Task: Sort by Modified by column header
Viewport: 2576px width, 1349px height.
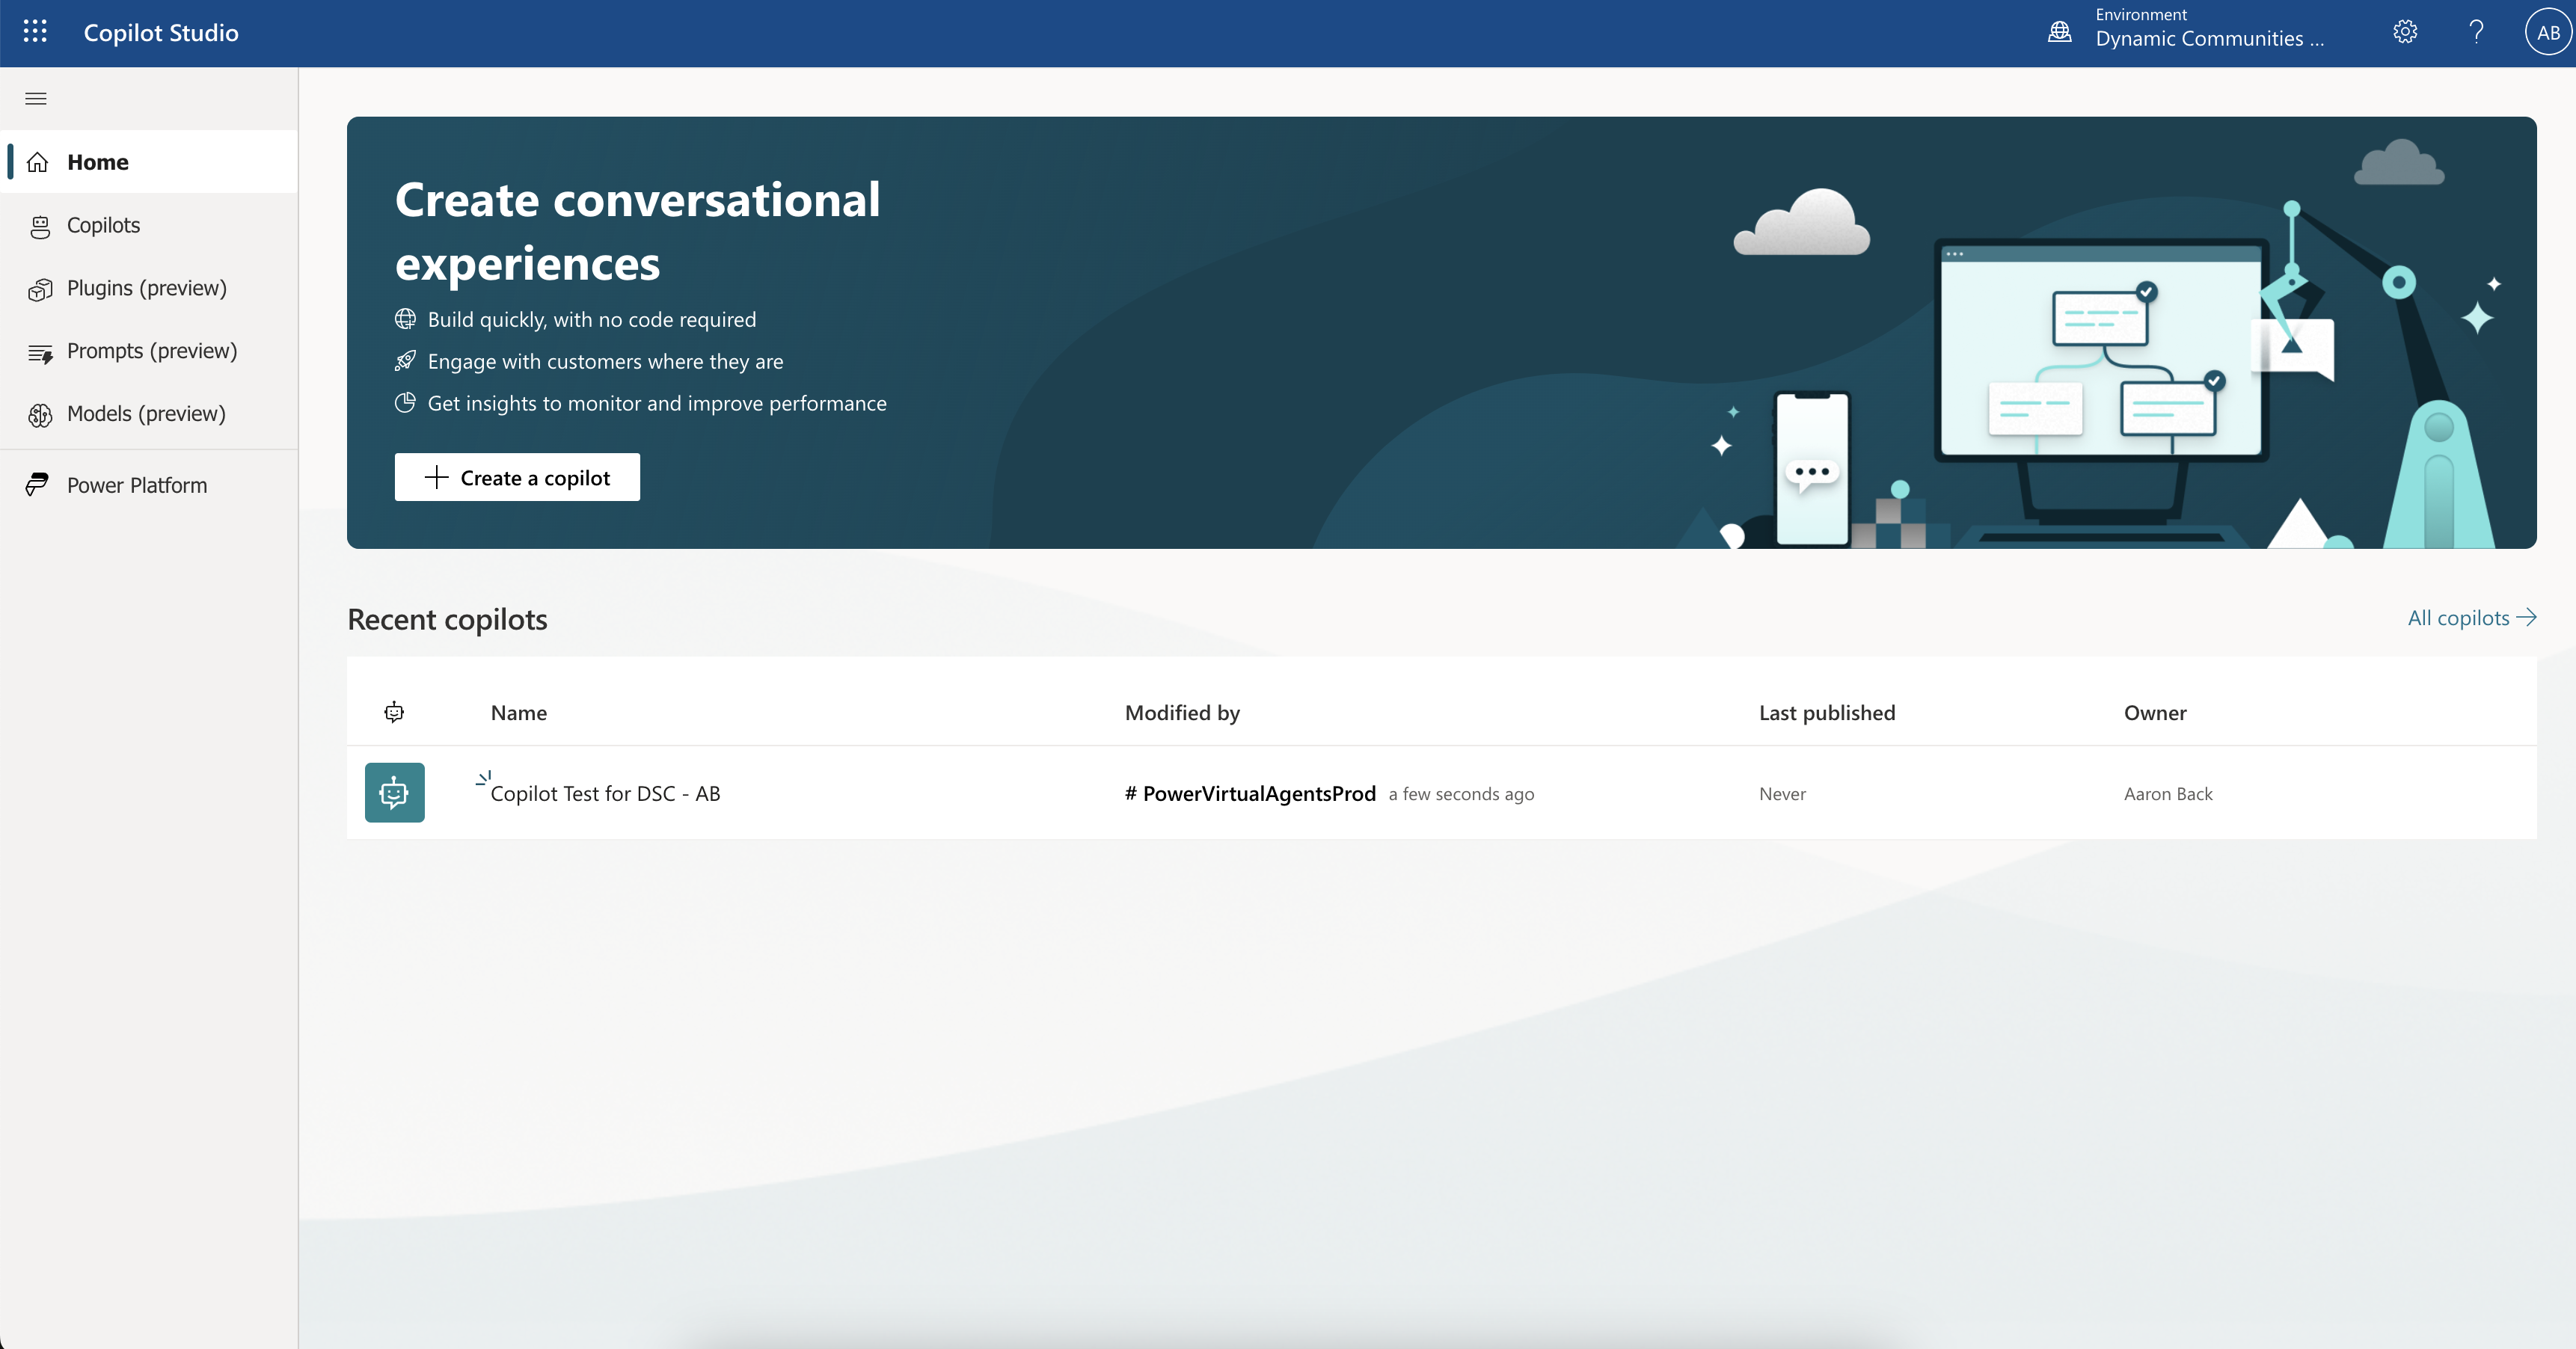Action: 1182,712
